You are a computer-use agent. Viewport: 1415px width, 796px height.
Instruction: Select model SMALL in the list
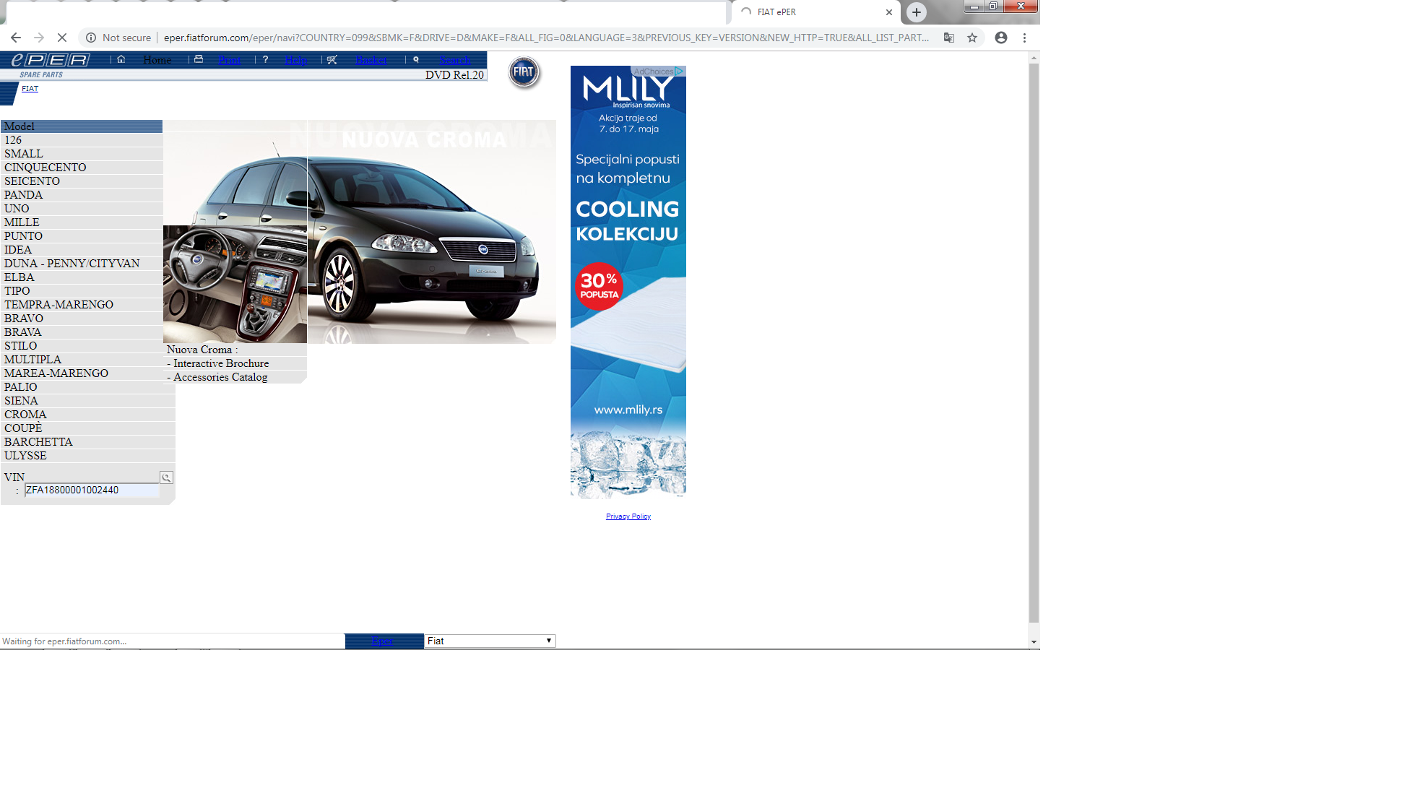point(82,154)
